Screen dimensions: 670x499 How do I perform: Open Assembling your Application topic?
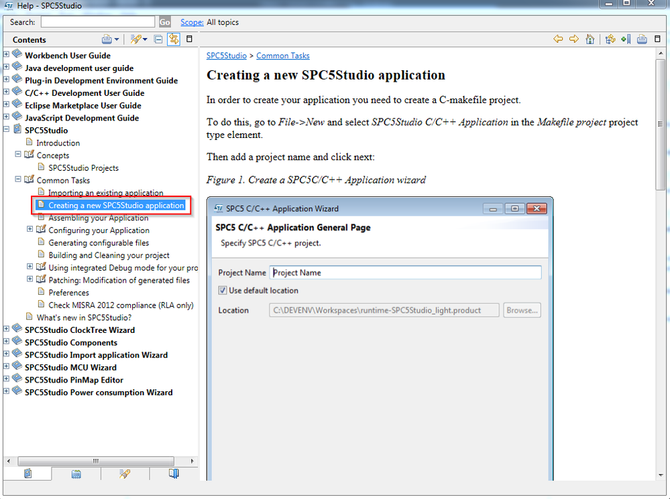99,218
